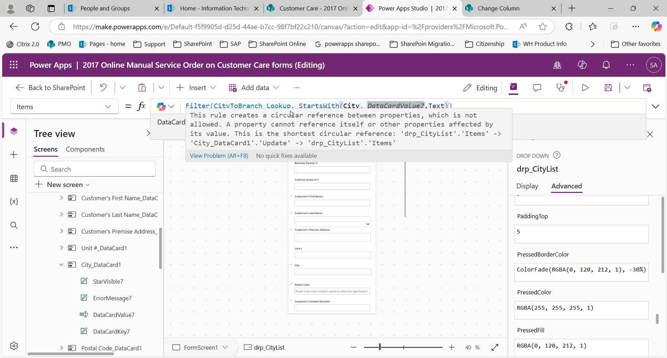Image resolution: width=667 pixels, height=358 pixels.
Task: Open Search in the left navigation rail
Action: pos(14,225)
